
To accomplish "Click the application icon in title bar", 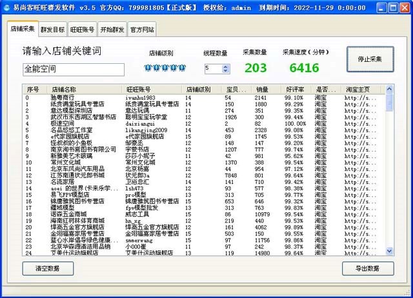I will 7,8.
